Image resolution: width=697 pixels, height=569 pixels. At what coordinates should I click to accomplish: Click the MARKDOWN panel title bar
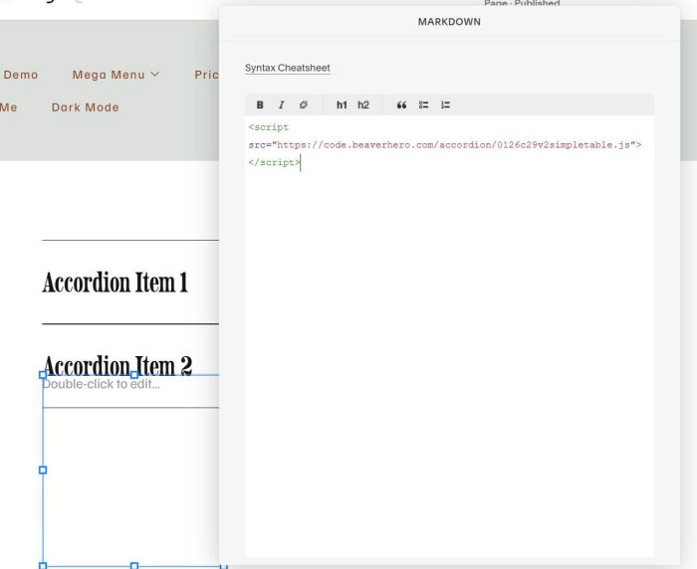click(x=449, y=22)
